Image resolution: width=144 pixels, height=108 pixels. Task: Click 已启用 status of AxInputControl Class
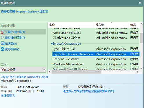click(134, 33)
